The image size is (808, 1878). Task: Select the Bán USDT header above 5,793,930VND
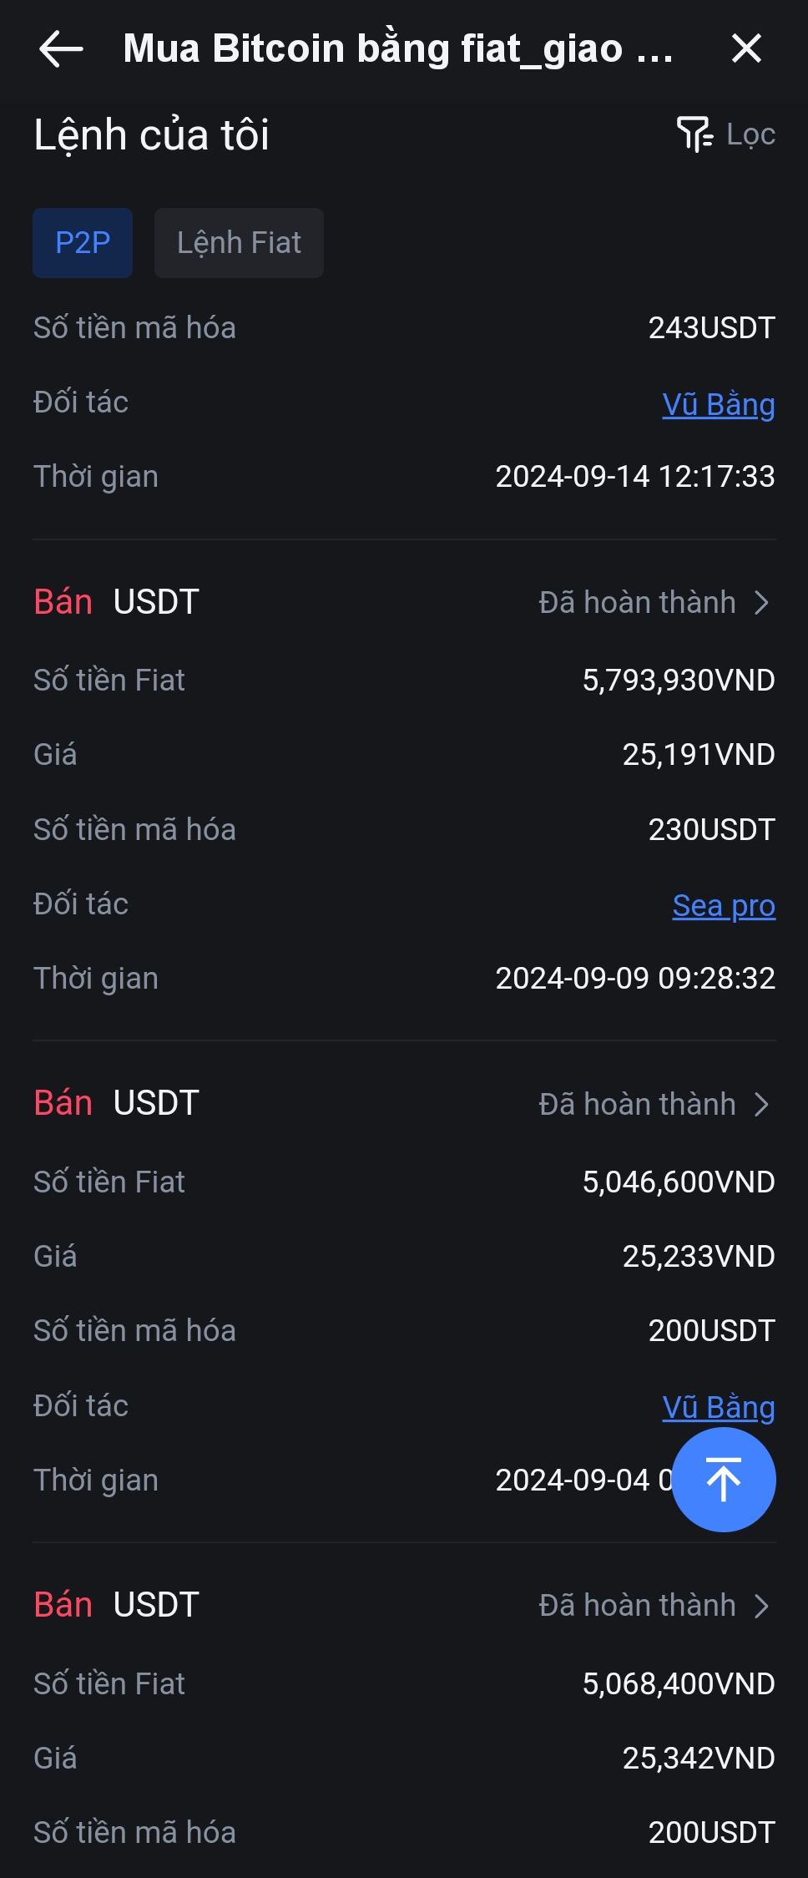tap(116, 602)
